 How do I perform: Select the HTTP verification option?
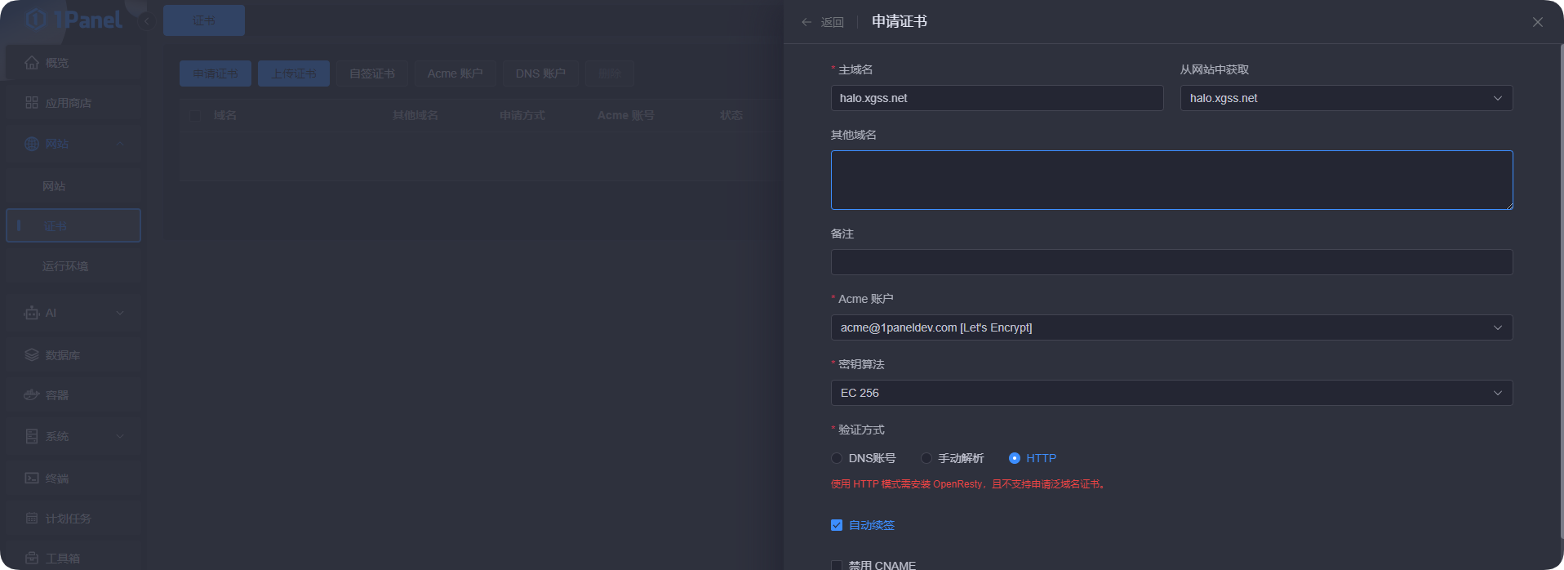tap(1033, 458)
